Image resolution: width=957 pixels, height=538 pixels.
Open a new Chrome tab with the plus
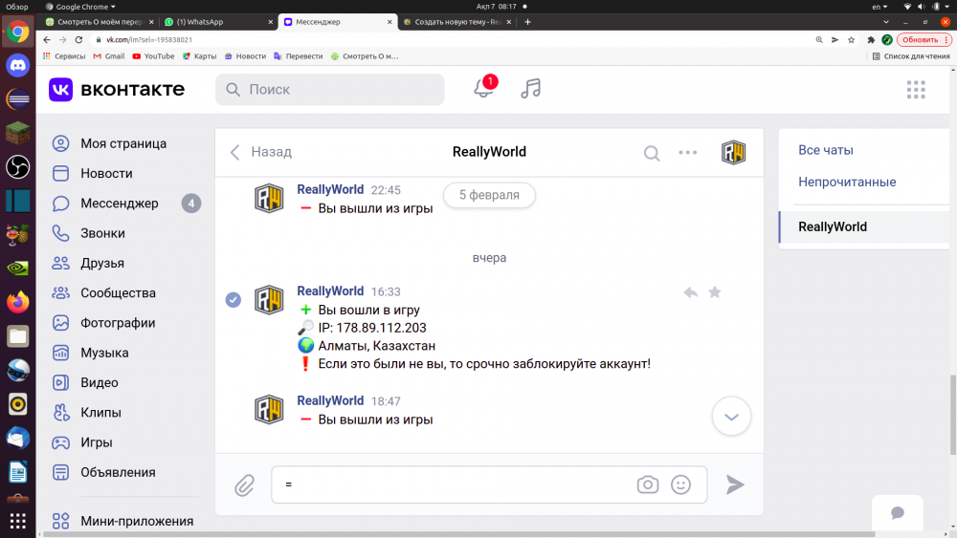(x=527, y=22)
